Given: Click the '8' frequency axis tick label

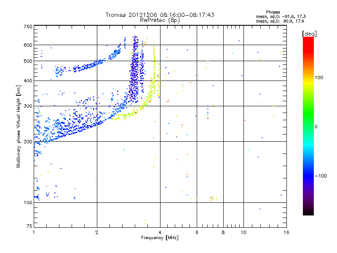Looking at the screenshot, I should coord(223,232).
